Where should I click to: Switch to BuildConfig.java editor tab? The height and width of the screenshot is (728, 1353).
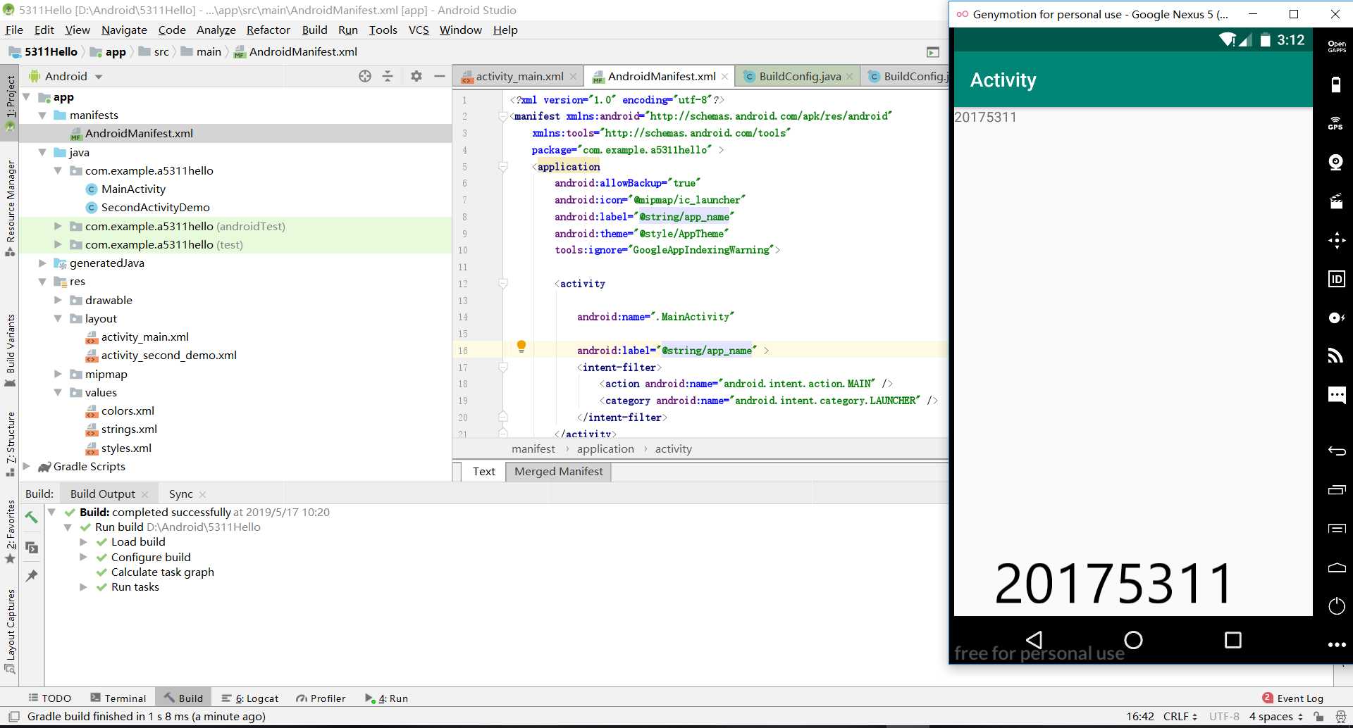800,76
